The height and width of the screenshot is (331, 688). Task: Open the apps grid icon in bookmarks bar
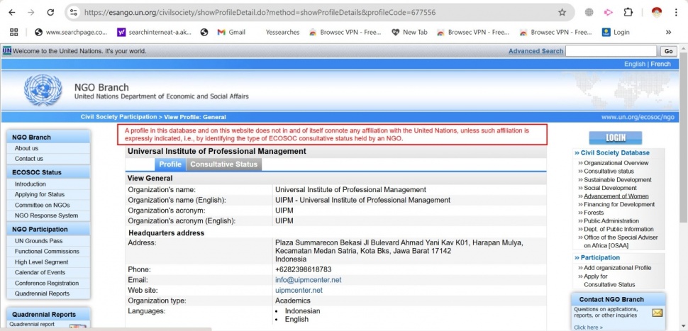point(13,32)
